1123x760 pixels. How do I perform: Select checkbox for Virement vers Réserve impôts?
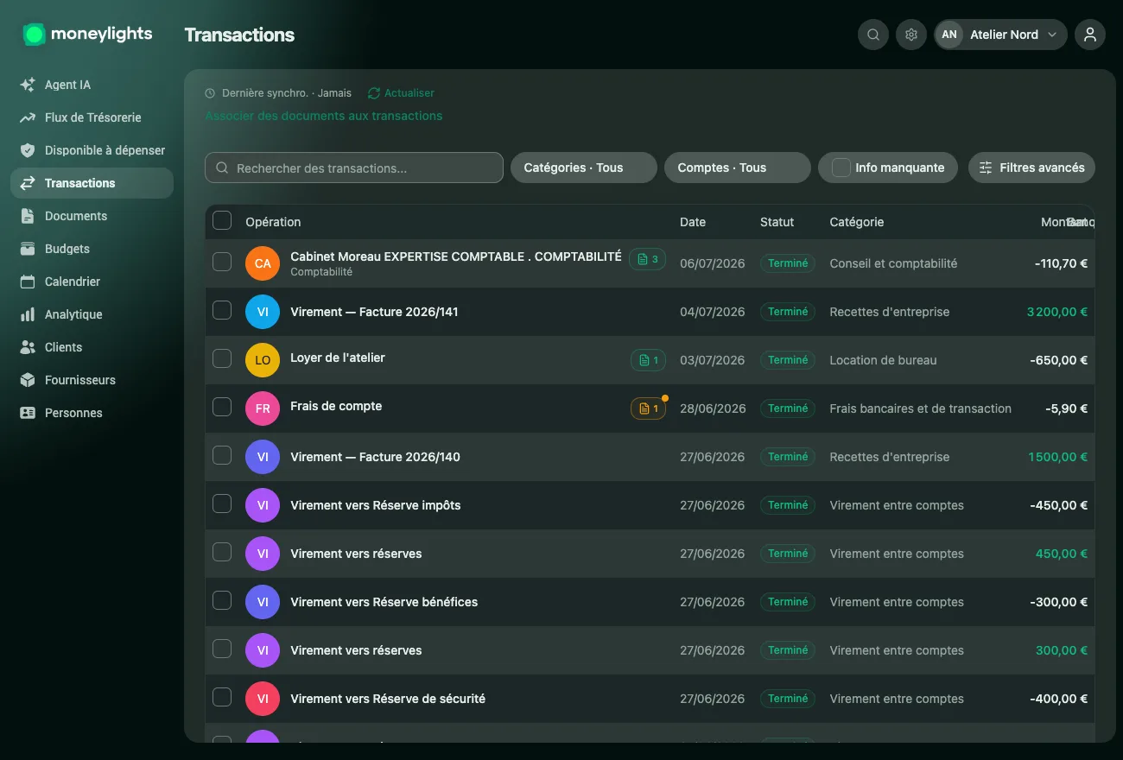coord(222,503)
